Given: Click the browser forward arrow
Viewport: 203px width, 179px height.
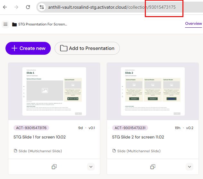Looking at the screenshot, I should pyautogui.click(x=16, y=7).
